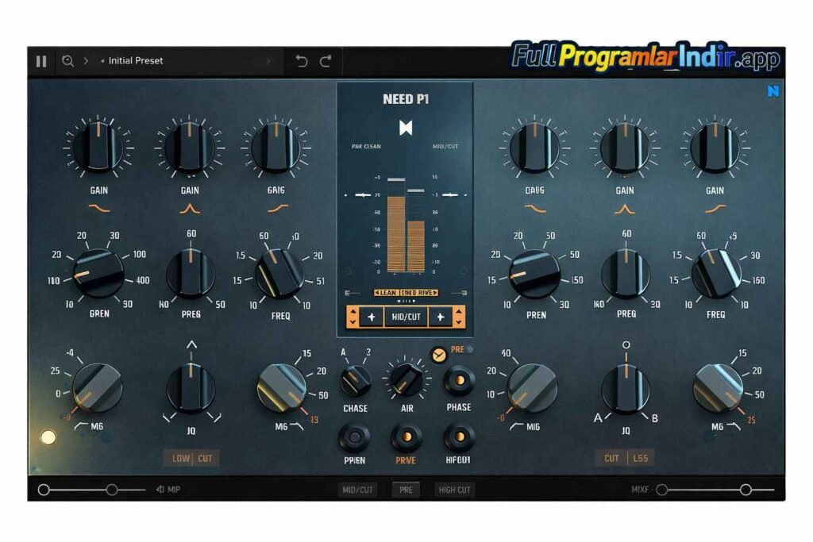Redo the change using the redo arrow
813x542 pixels.
click(x=325, y=60)
